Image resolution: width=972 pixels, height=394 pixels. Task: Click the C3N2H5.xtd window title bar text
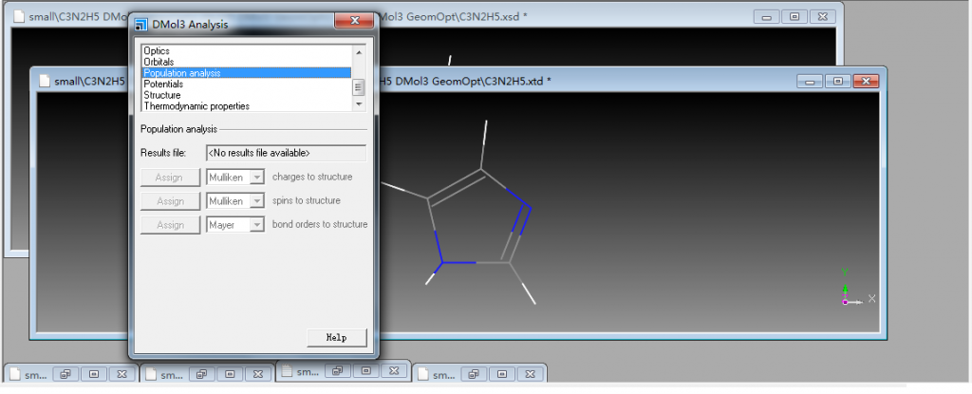[464, 82]
